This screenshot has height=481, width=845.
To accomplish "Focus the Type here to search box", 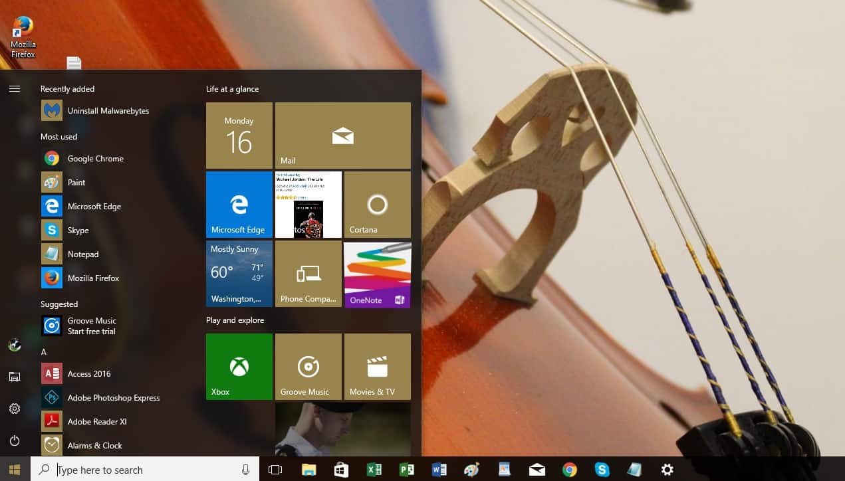I will tap(145, 470).
